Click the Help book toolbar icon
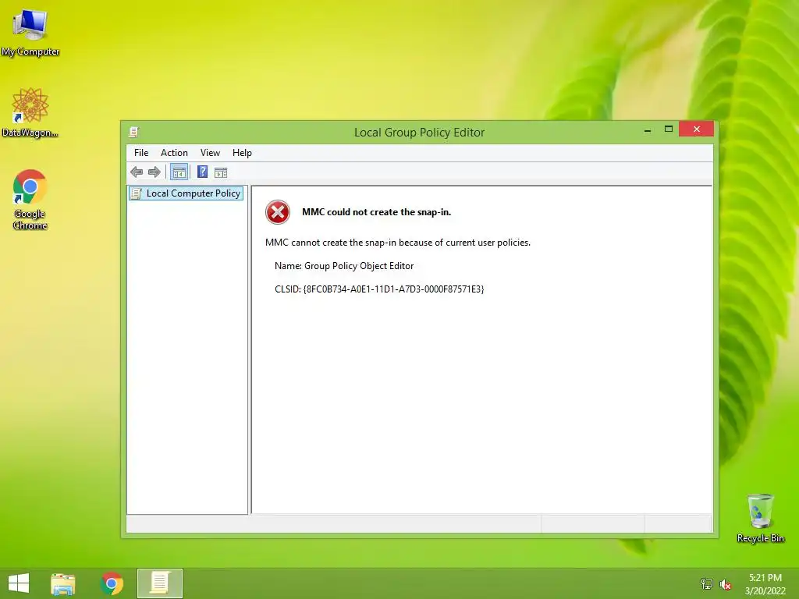The height and width of the screenshot is (599, 799). (202, 172)
